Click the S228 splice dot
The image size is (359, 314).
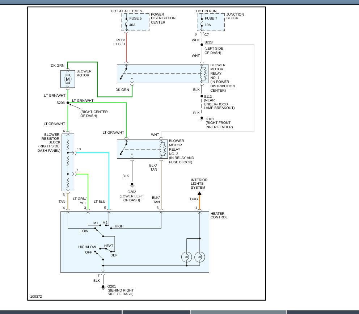[x=202, y=45]
